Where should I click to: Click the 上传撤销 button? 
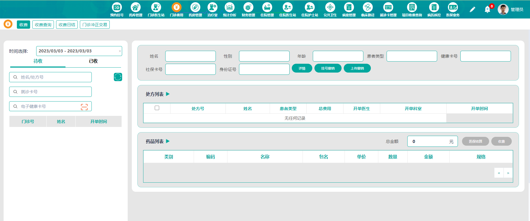[x=357, y=68]
